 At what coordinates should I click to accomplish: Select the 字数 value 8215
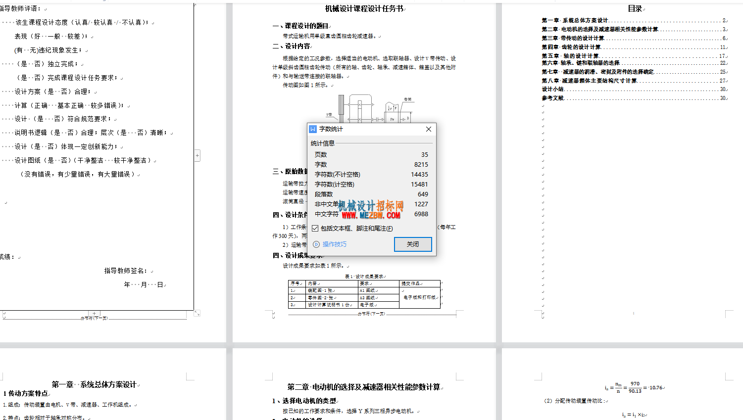pyautogui.click(x=421, y=165)
